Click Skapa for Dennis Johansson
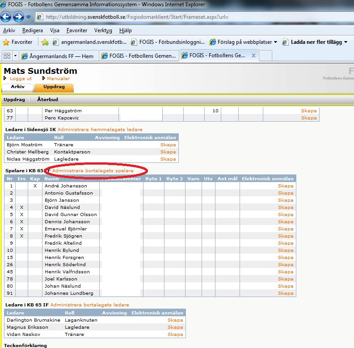 [286, 222]
